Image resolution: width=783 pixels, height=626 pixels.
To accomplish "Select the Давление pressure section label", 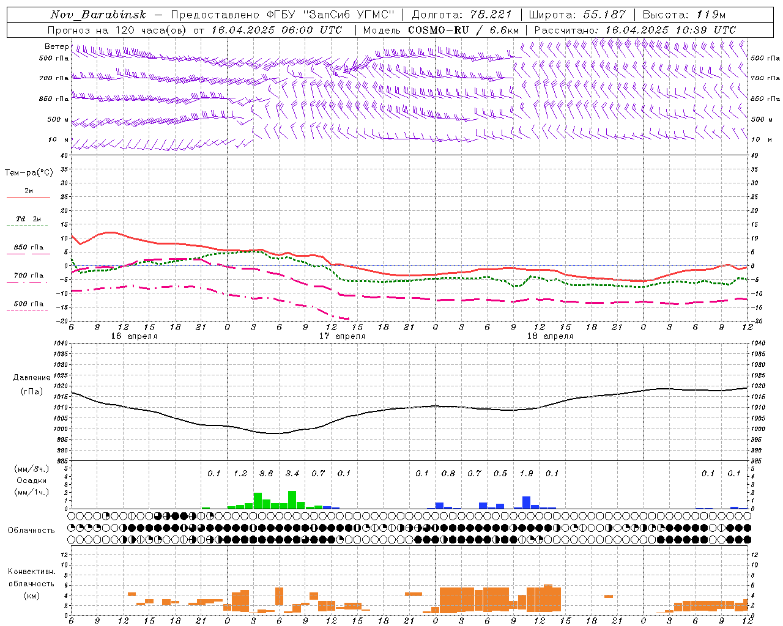I will 32,378.
